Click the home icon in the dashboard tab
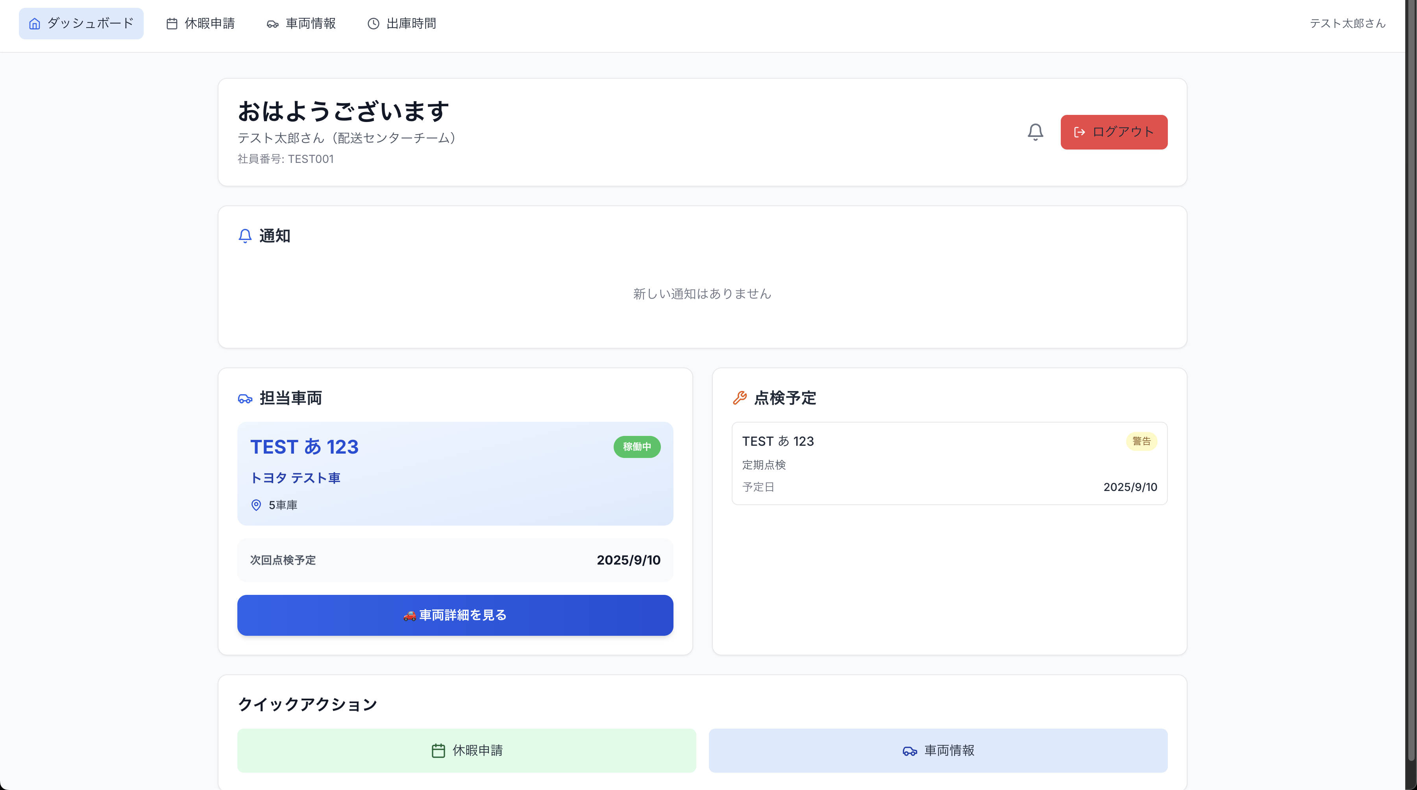 35,24
